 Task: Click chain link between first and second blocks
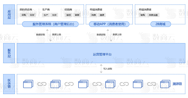coord(42,84)
